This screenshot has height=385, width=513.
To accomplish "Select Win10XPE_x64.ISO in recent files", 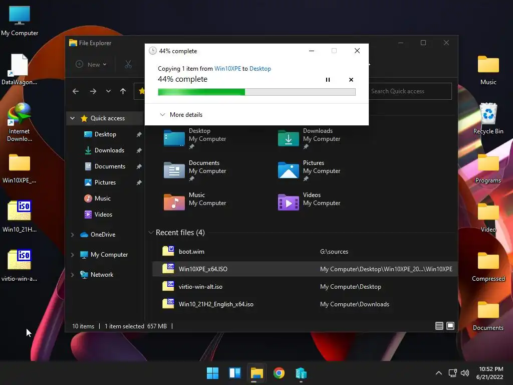I will click(x=305, y=269).
